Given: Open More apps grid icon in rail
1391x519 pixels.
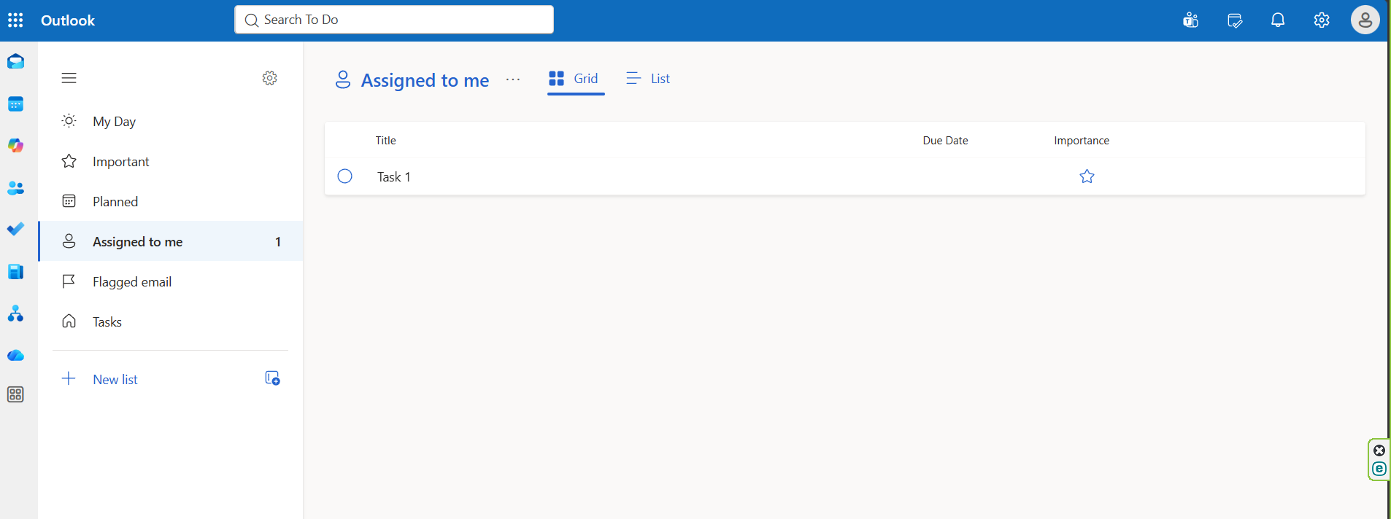Looking at the screenshot, I should tap(15, 395).
